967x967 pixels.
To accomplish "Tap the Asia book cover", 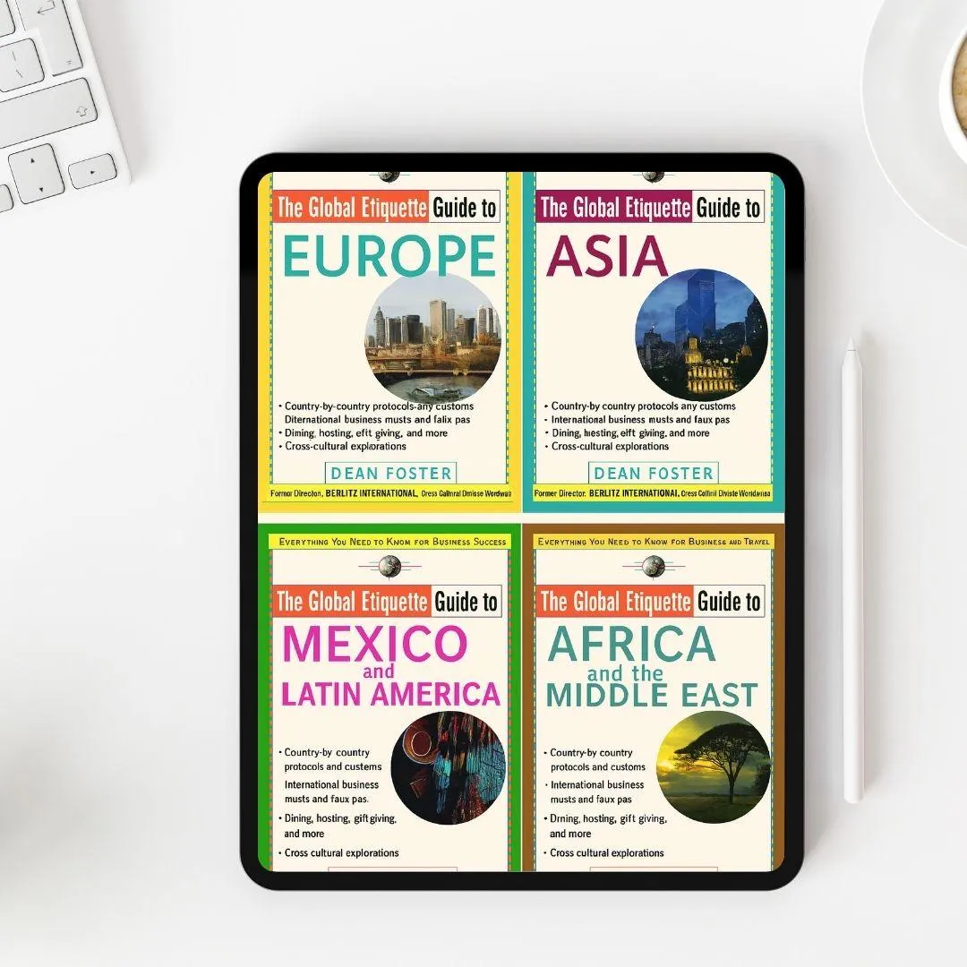I will 654,342.
